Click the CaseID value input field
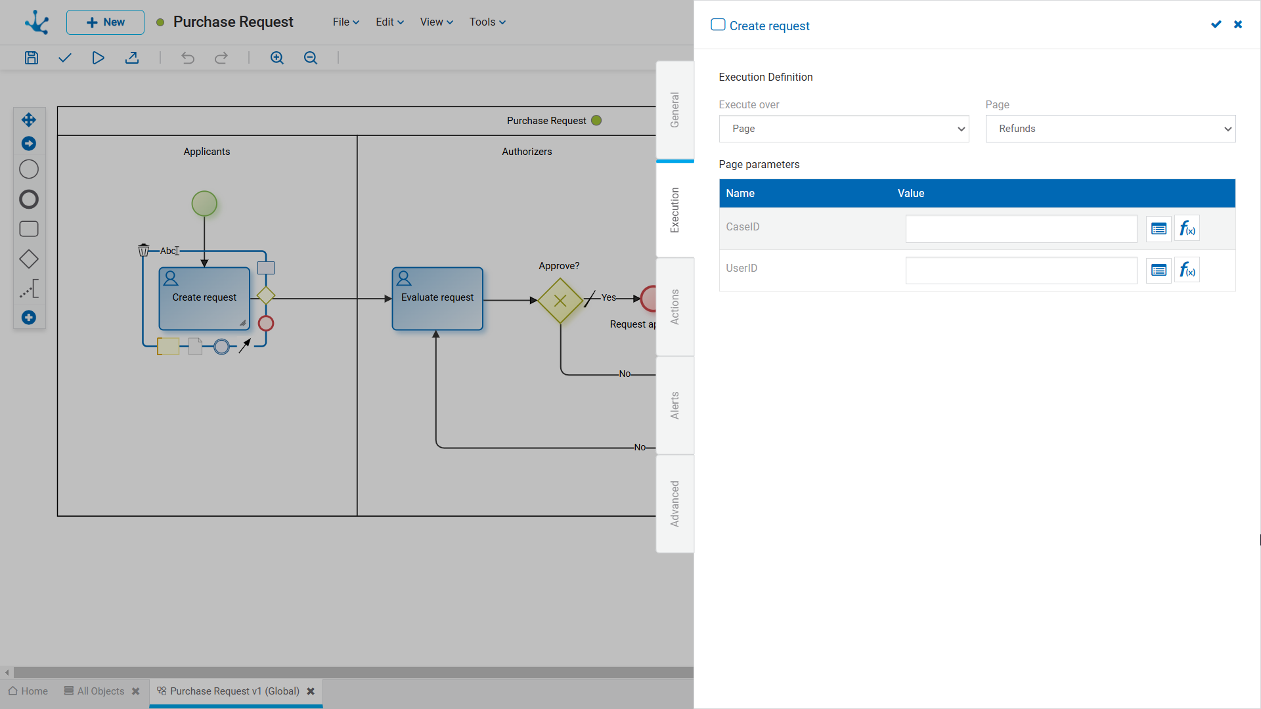The width and height of the screenshot is (1261, 709). (x=1021, y=228)
